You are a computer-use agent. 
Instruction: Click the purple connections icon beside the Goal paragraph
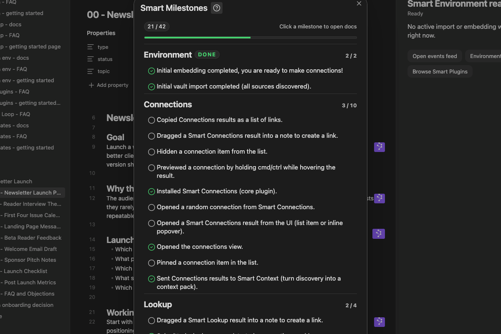coord(379,147)
